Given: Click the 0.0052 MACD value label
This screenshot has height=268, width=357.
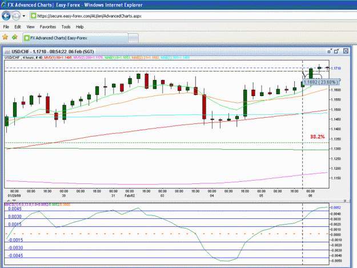Looking at the screenshot, I should [336, 207].
